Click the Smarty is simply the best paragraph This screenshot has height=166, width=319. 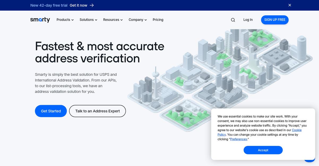pyautogui.click(x=76, y=83)
